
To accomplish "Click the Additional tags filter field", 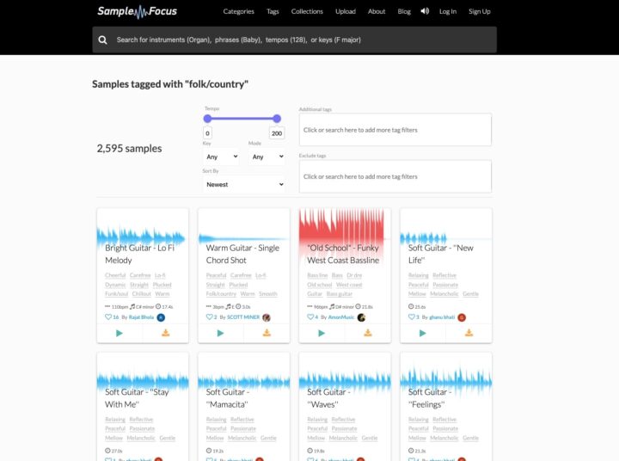I will click(395, 130).
